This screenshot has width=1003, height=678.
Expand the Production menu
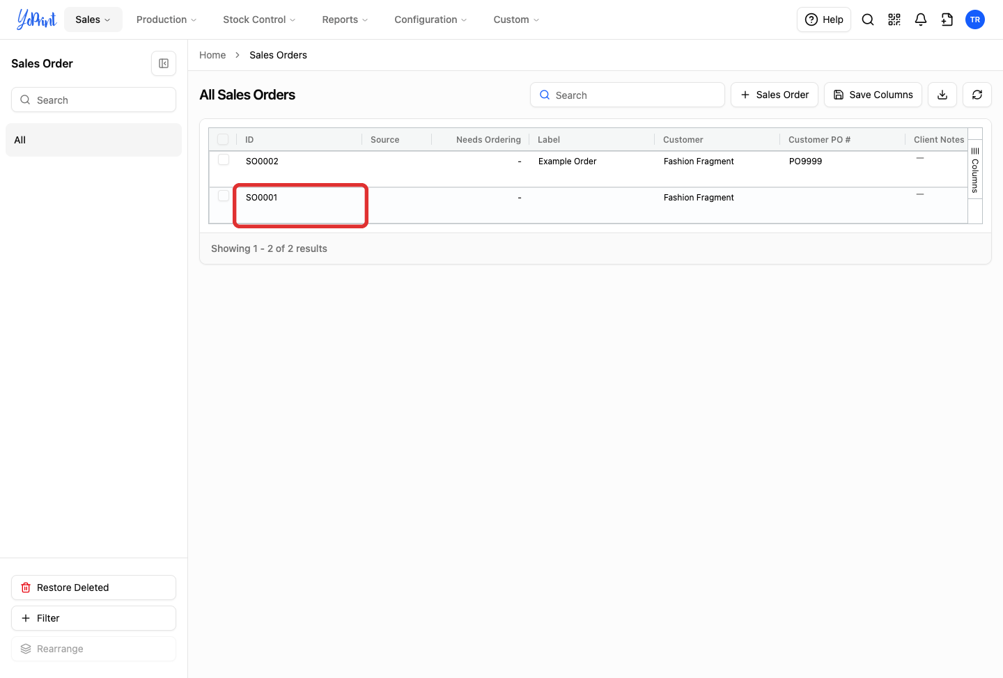166,19
